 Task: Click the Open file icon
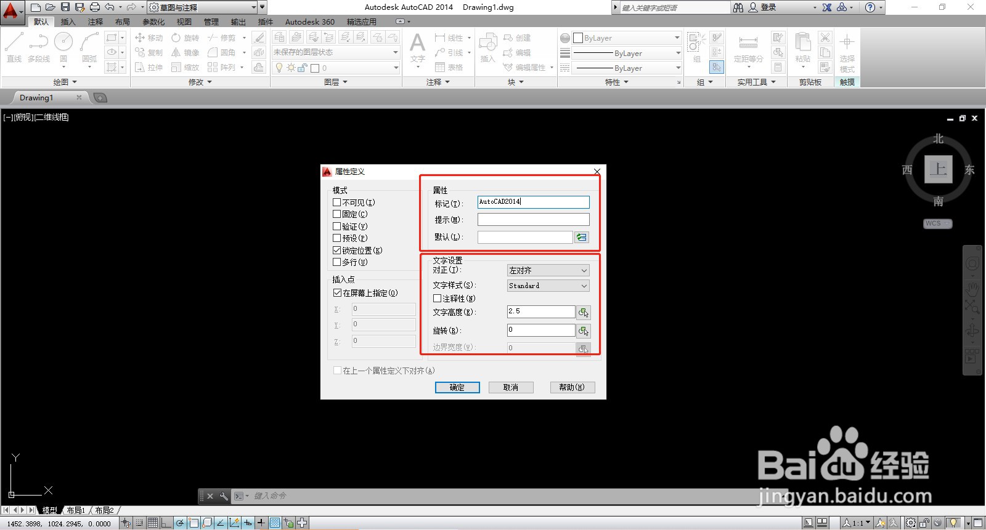(x=51, y=7)
